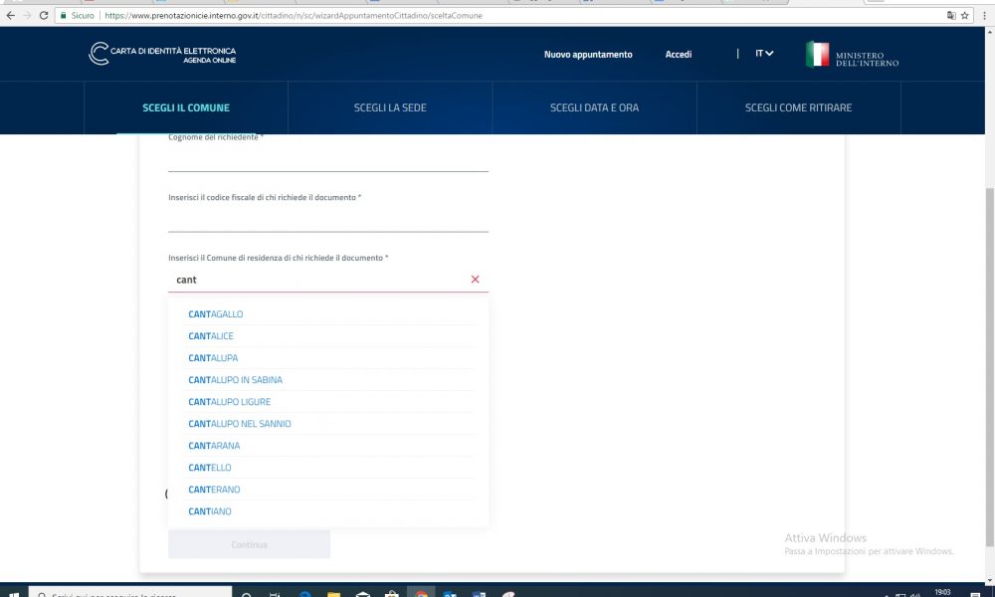Image resolution: width=995 pixels, height=597 pixels.
Task: Choose CANTELLO in the autocomplete list
Action: [210, 468]
